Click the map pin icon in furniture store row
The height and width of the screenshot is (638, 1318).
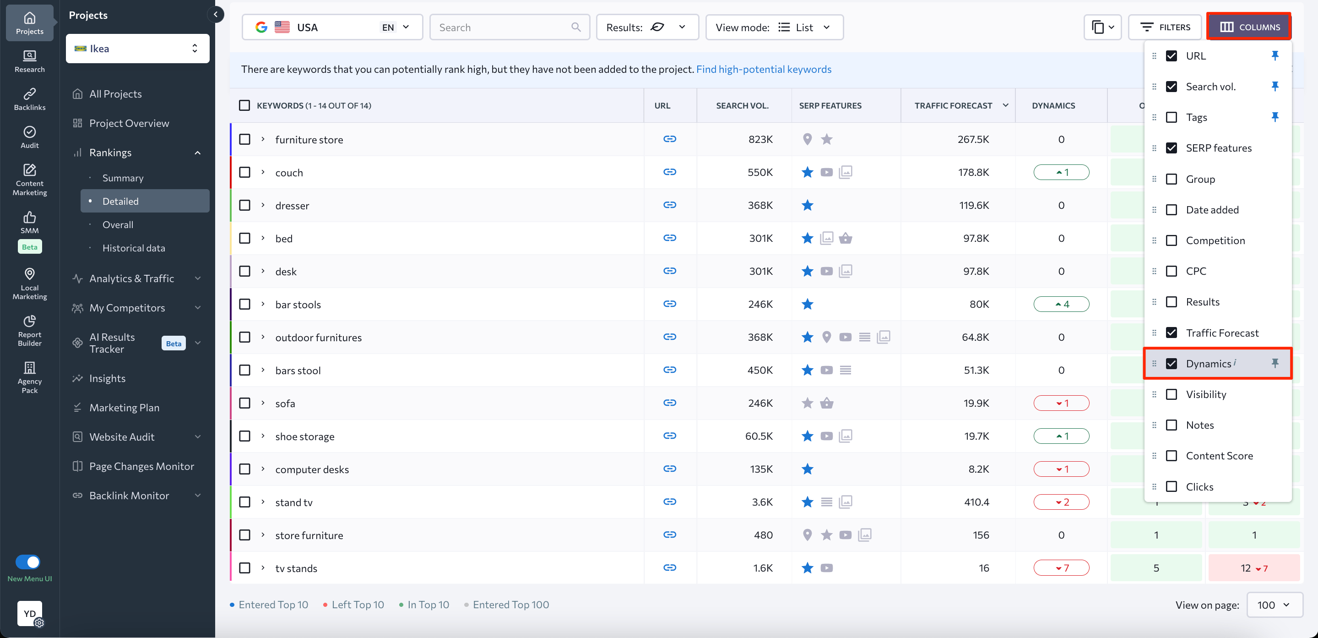tap(808, 139)
